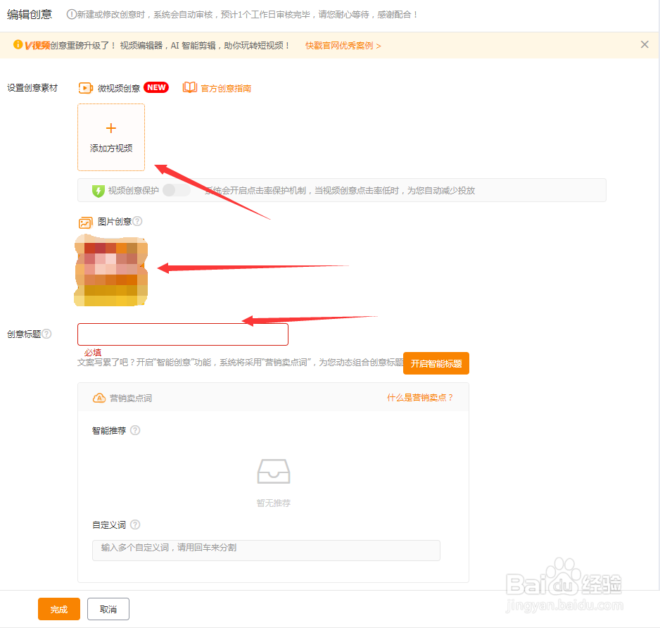Close the yellow V视频 announcement banner
Viewport: 660px width, 628px height.
[x=645, y=44]
